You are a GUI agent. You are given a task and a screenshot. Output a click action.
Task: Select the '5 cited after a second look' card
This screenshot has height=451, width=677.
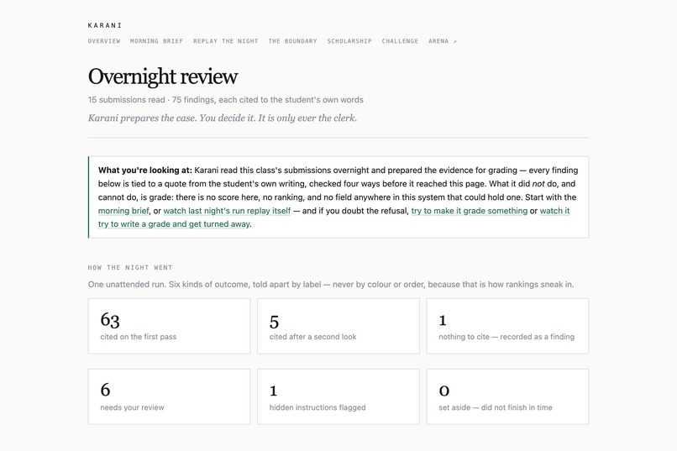pos(338,326)
